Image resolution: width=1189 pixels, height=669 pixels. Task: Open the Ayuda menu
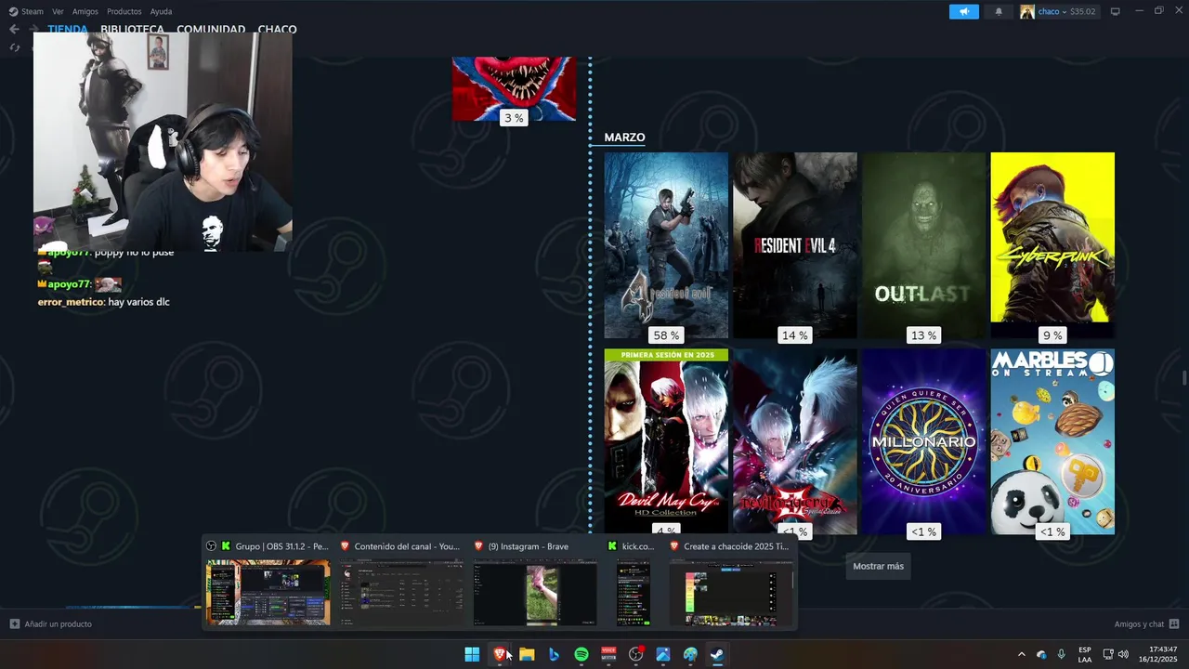point(161,11)
